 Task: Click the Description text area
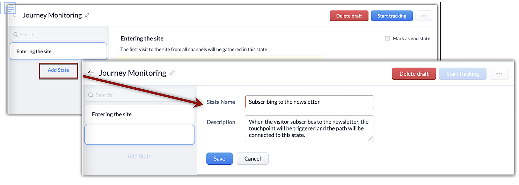pyautogui.click(x=309, y=128)
